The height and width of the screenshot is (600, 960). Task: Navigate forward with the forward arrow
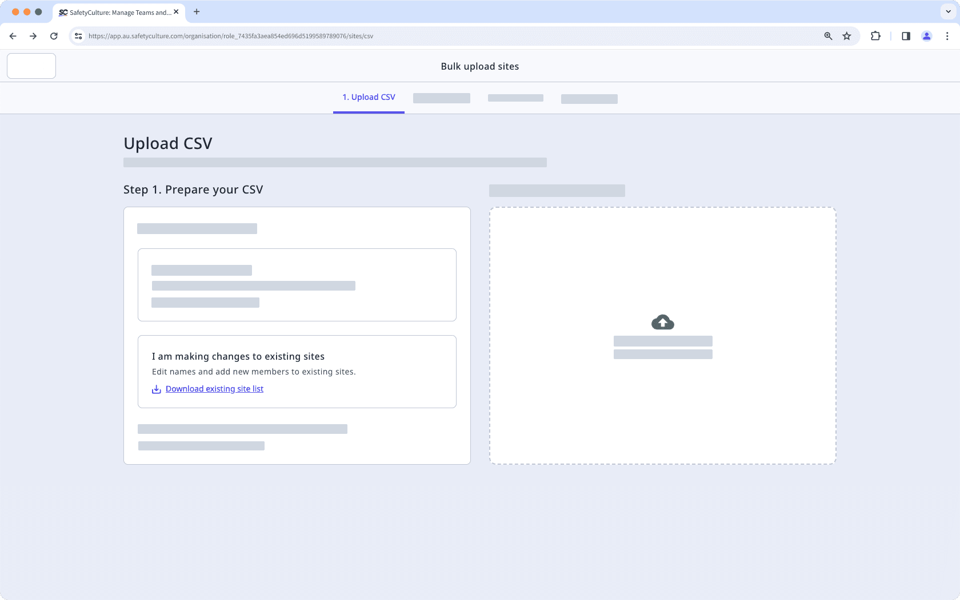(33, 35)
